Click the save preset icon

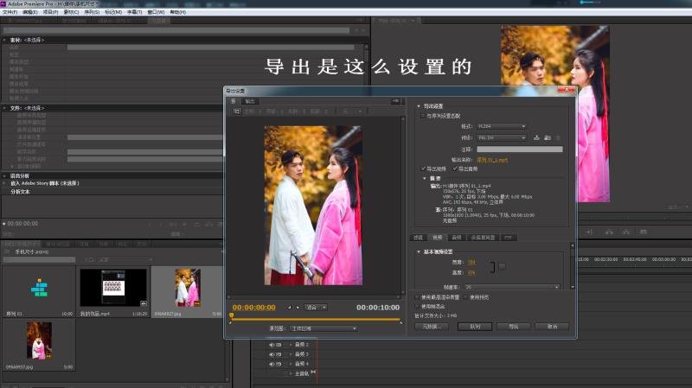[536, 138]
